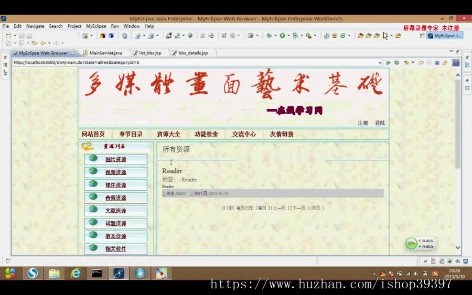Expand the URL address history dropdown
Viewport: 472px width, 295px height.
coord(380,62)
